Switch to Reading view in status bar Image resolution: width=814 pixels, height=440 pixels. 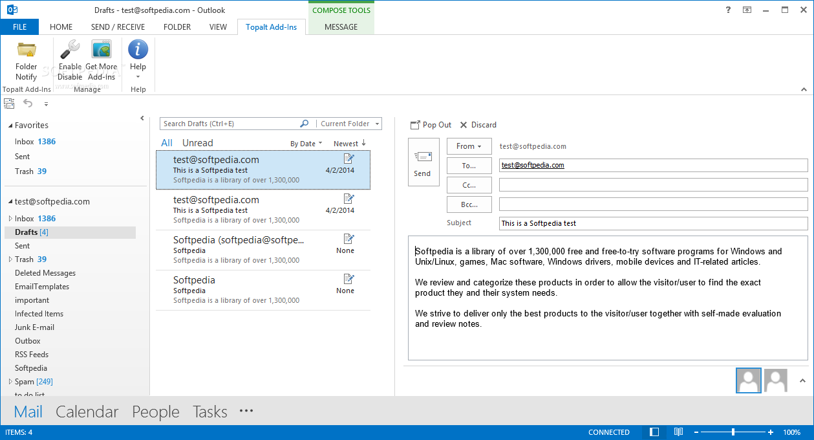coord(678,432)
